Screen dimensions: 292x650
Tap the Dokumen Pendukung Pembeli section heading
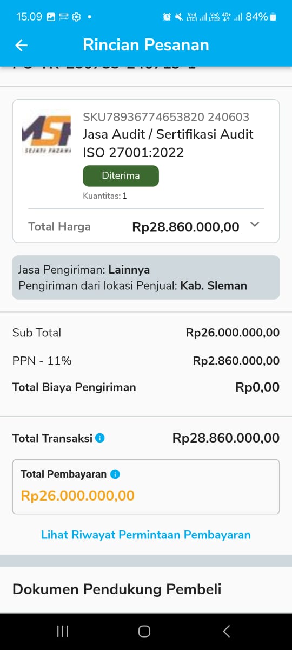(x=117, y=589)
